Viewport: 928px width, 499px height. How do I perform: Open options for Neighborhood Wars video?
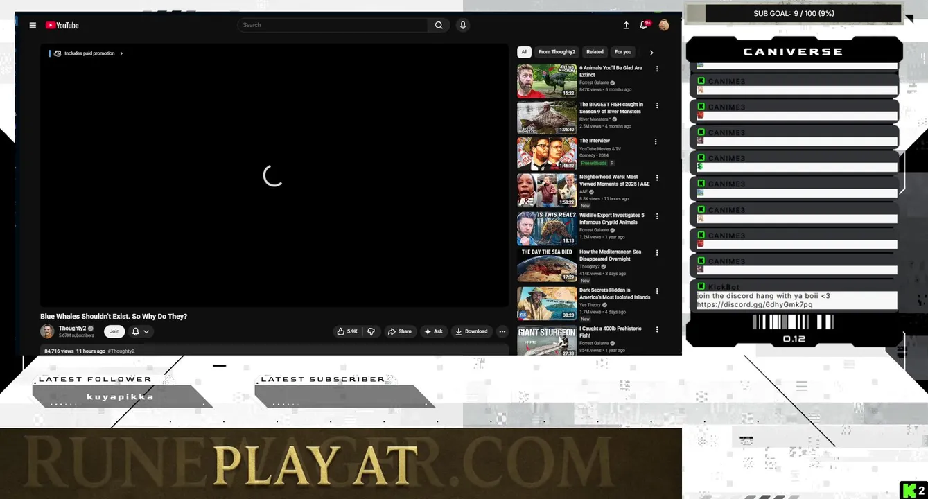click(x=657, y=178)
